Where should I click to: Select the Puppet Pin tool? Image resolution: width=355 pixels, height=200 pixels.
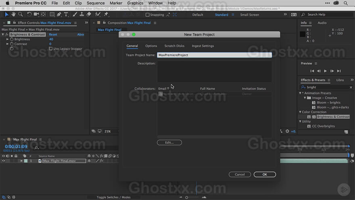point(106,14)
